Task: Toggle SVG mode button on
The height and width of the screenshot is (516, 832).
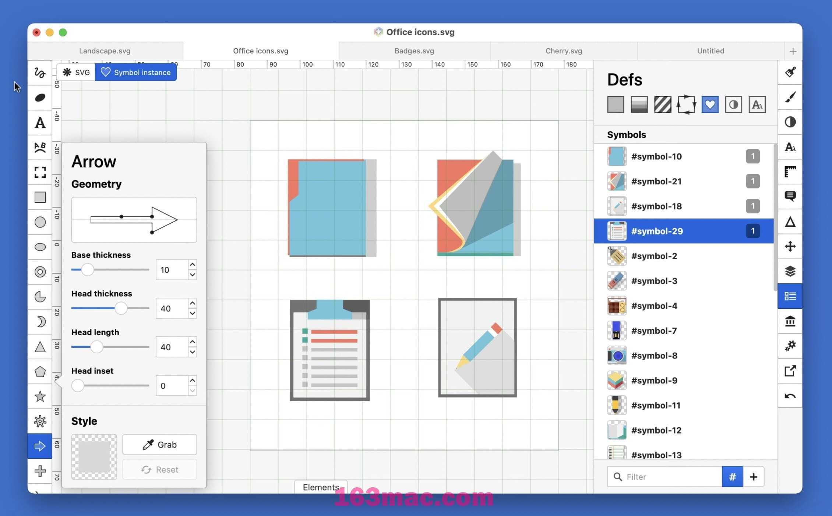Action: coord(76,73)
